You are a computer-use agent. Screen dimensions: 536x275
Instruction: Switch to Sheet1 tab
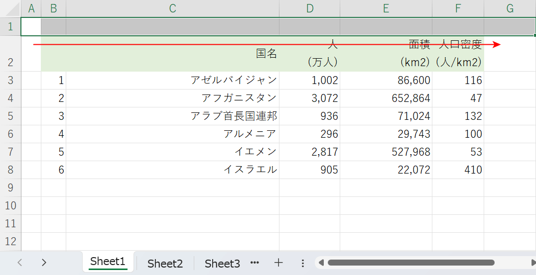pos(108,262)
